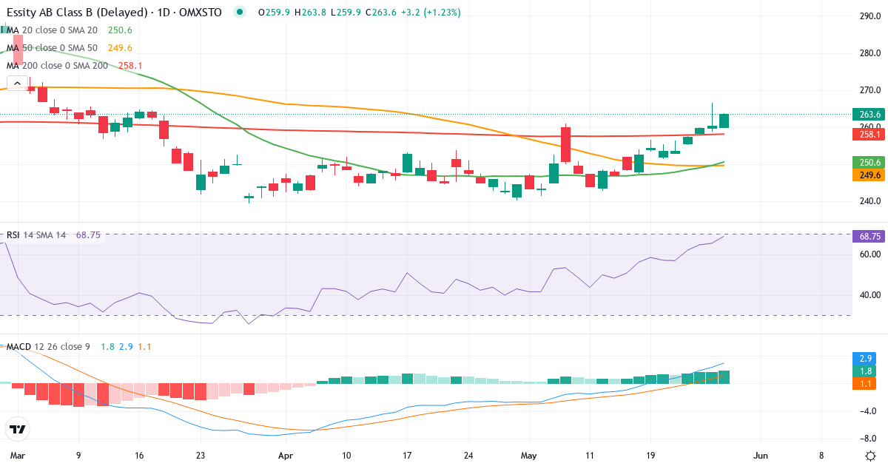Click the green market status dot

tap(238, 13)
